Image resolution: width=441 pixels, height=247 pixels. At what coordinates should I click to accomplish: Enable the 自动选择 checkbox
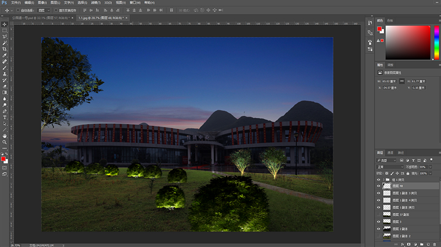[x=18, y=10]
